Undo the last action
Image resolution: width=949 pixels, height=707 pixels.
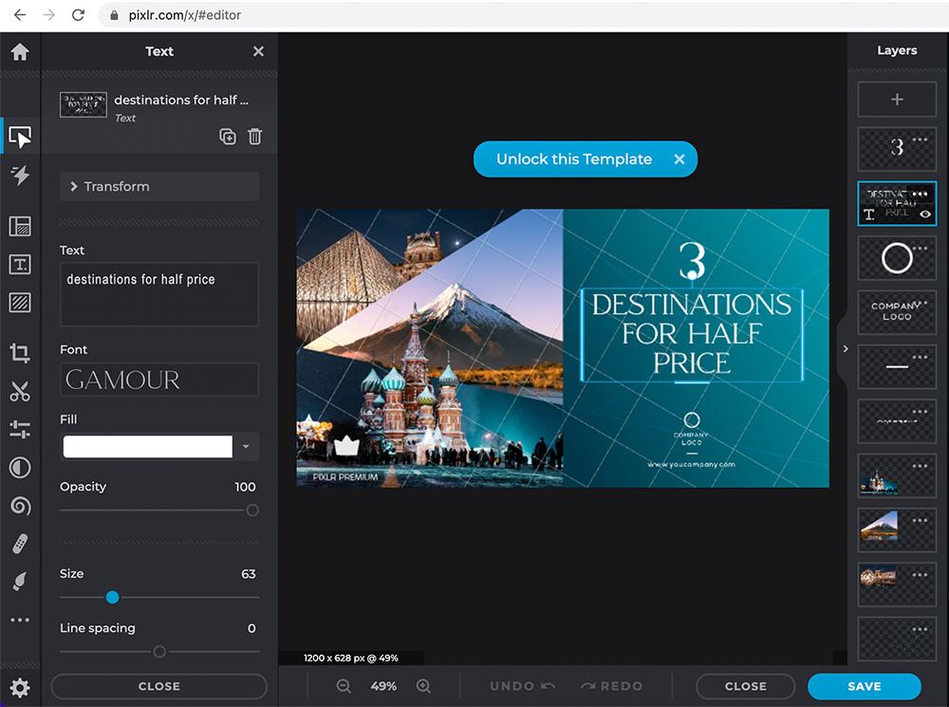click(x=523, y=686)
